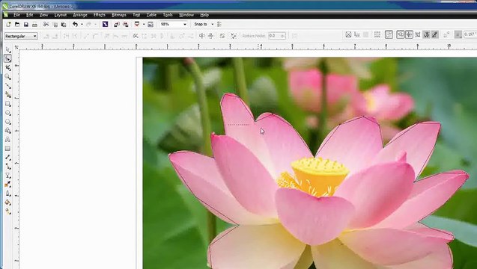
Task: Click the Export icon
Action: click(x=125, y=25)
